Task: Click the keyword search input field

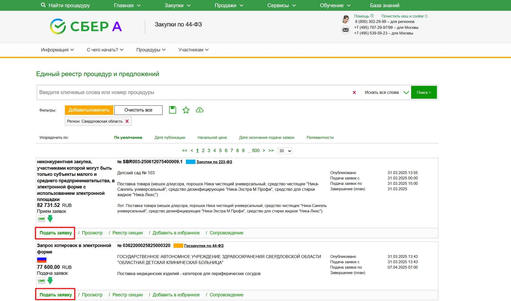Action: point(193,92)
